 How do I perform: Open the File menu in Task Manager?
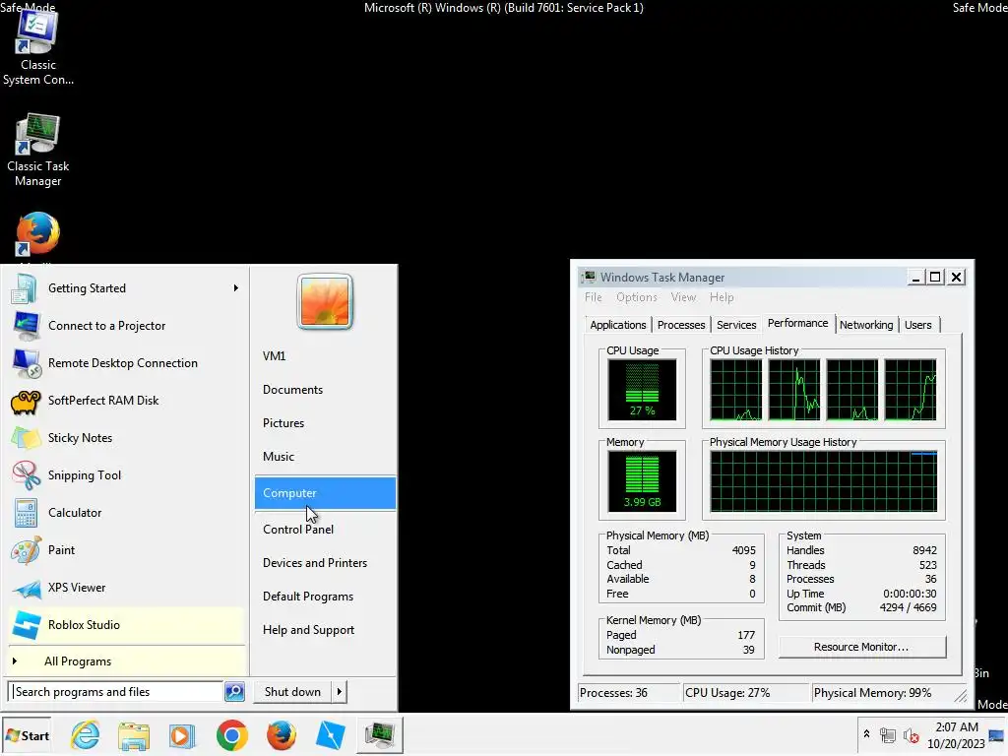click(593, 297)
